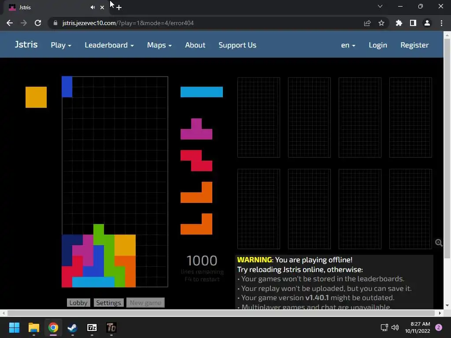Viewport: 451px width, 338px height.
Task: Open the TD app taskbar icon
Action: 111,327
